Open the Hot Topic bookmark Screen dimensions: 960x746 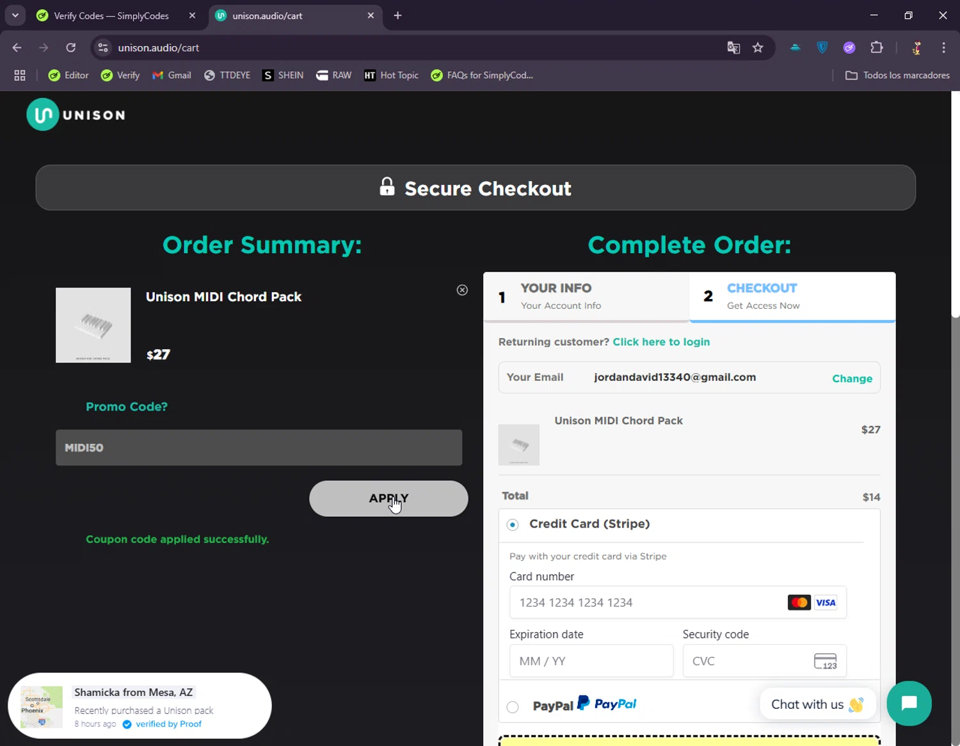pyautogui.click(x=391, y=76)
